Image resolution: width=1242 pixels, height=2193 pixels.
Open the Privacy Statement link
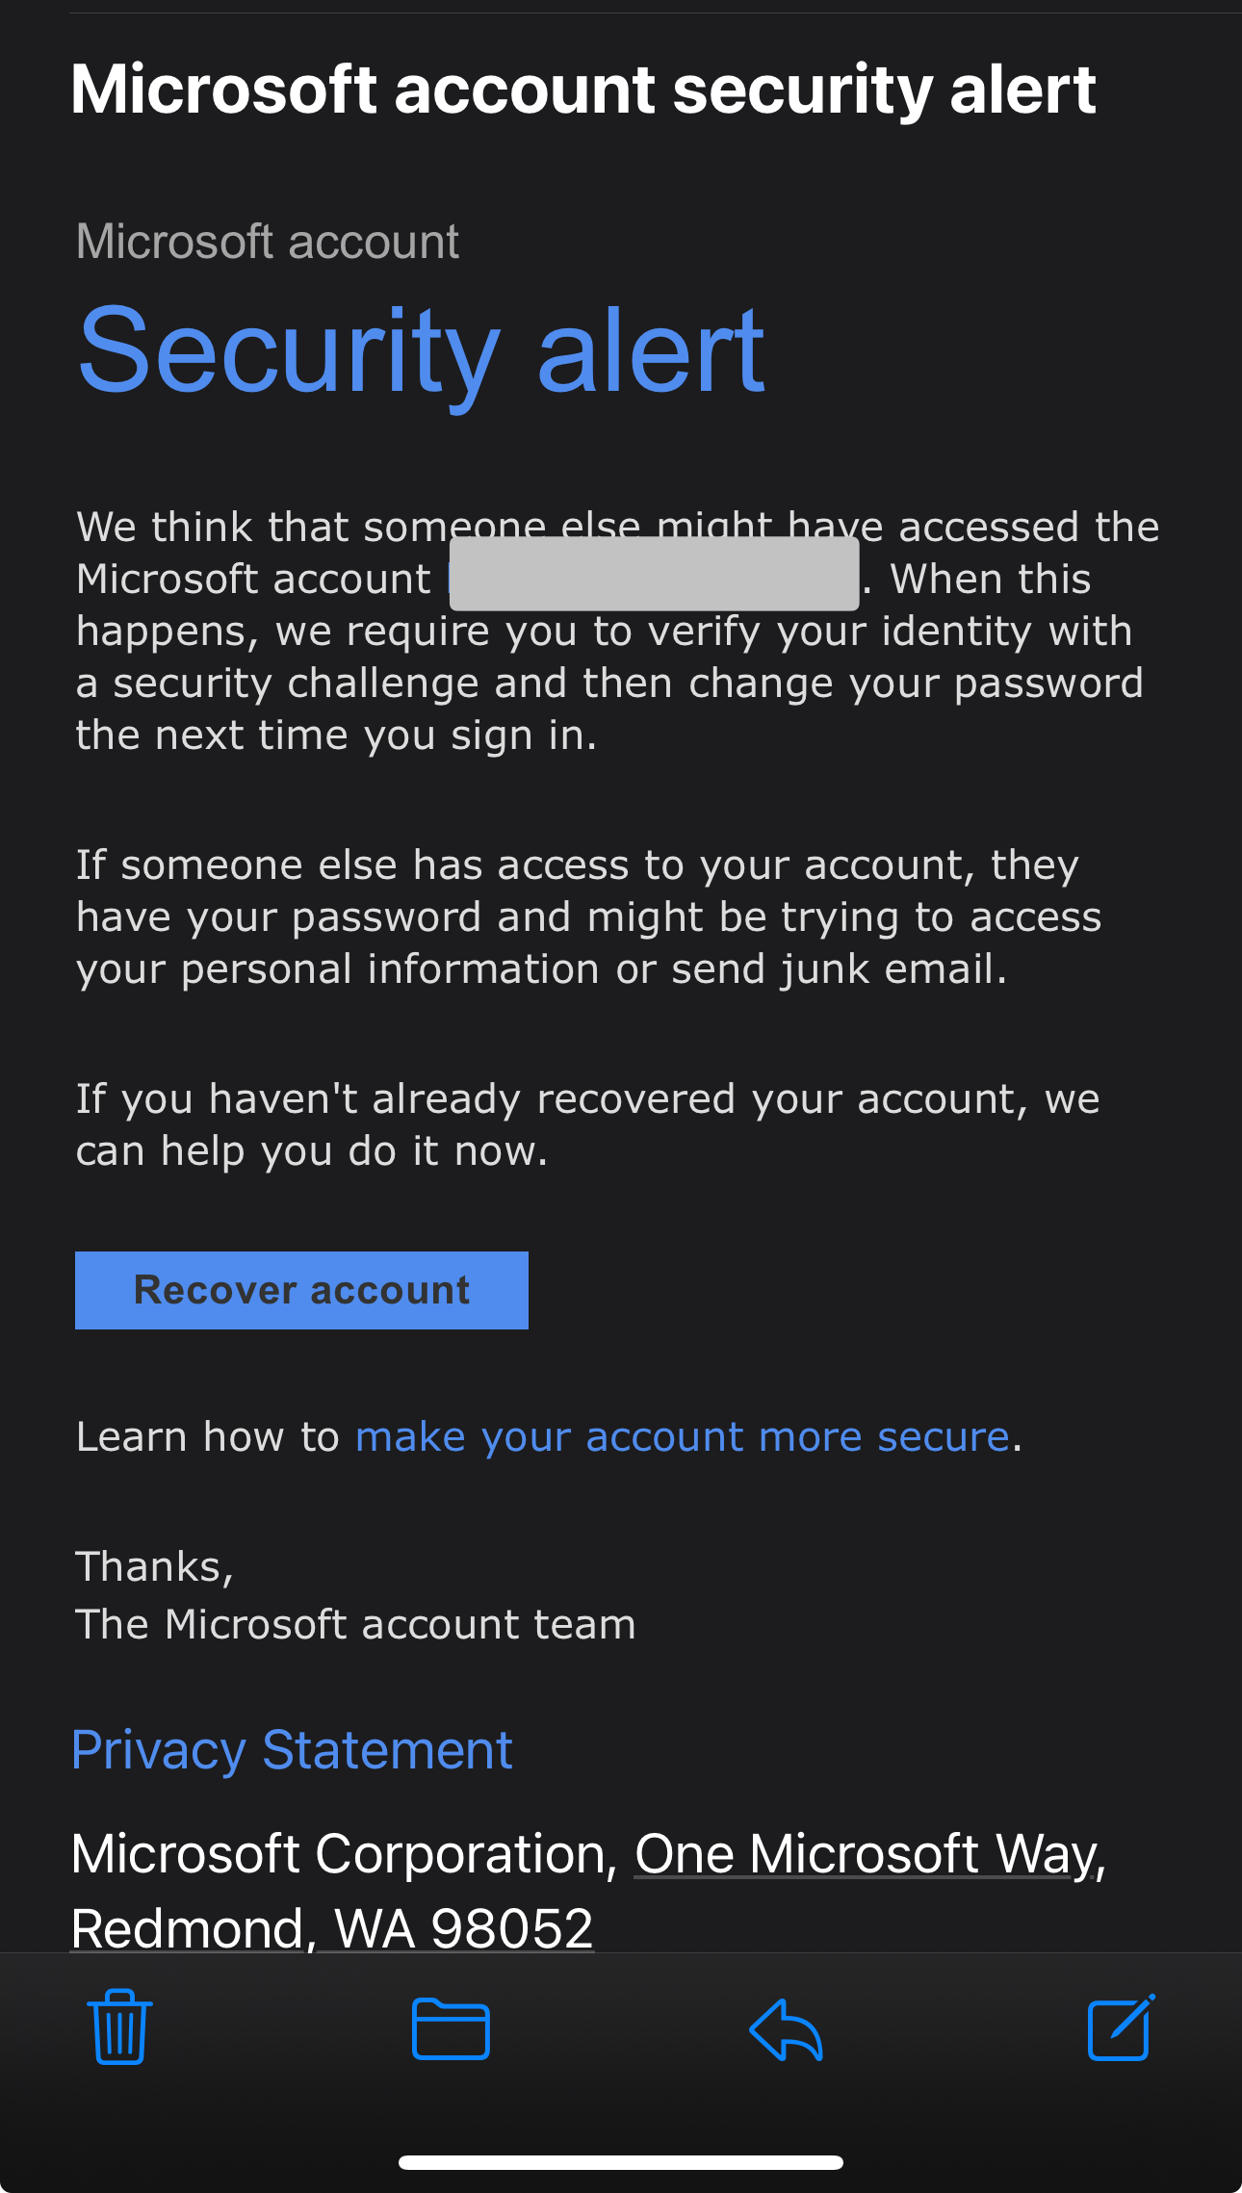(292, 1749)
